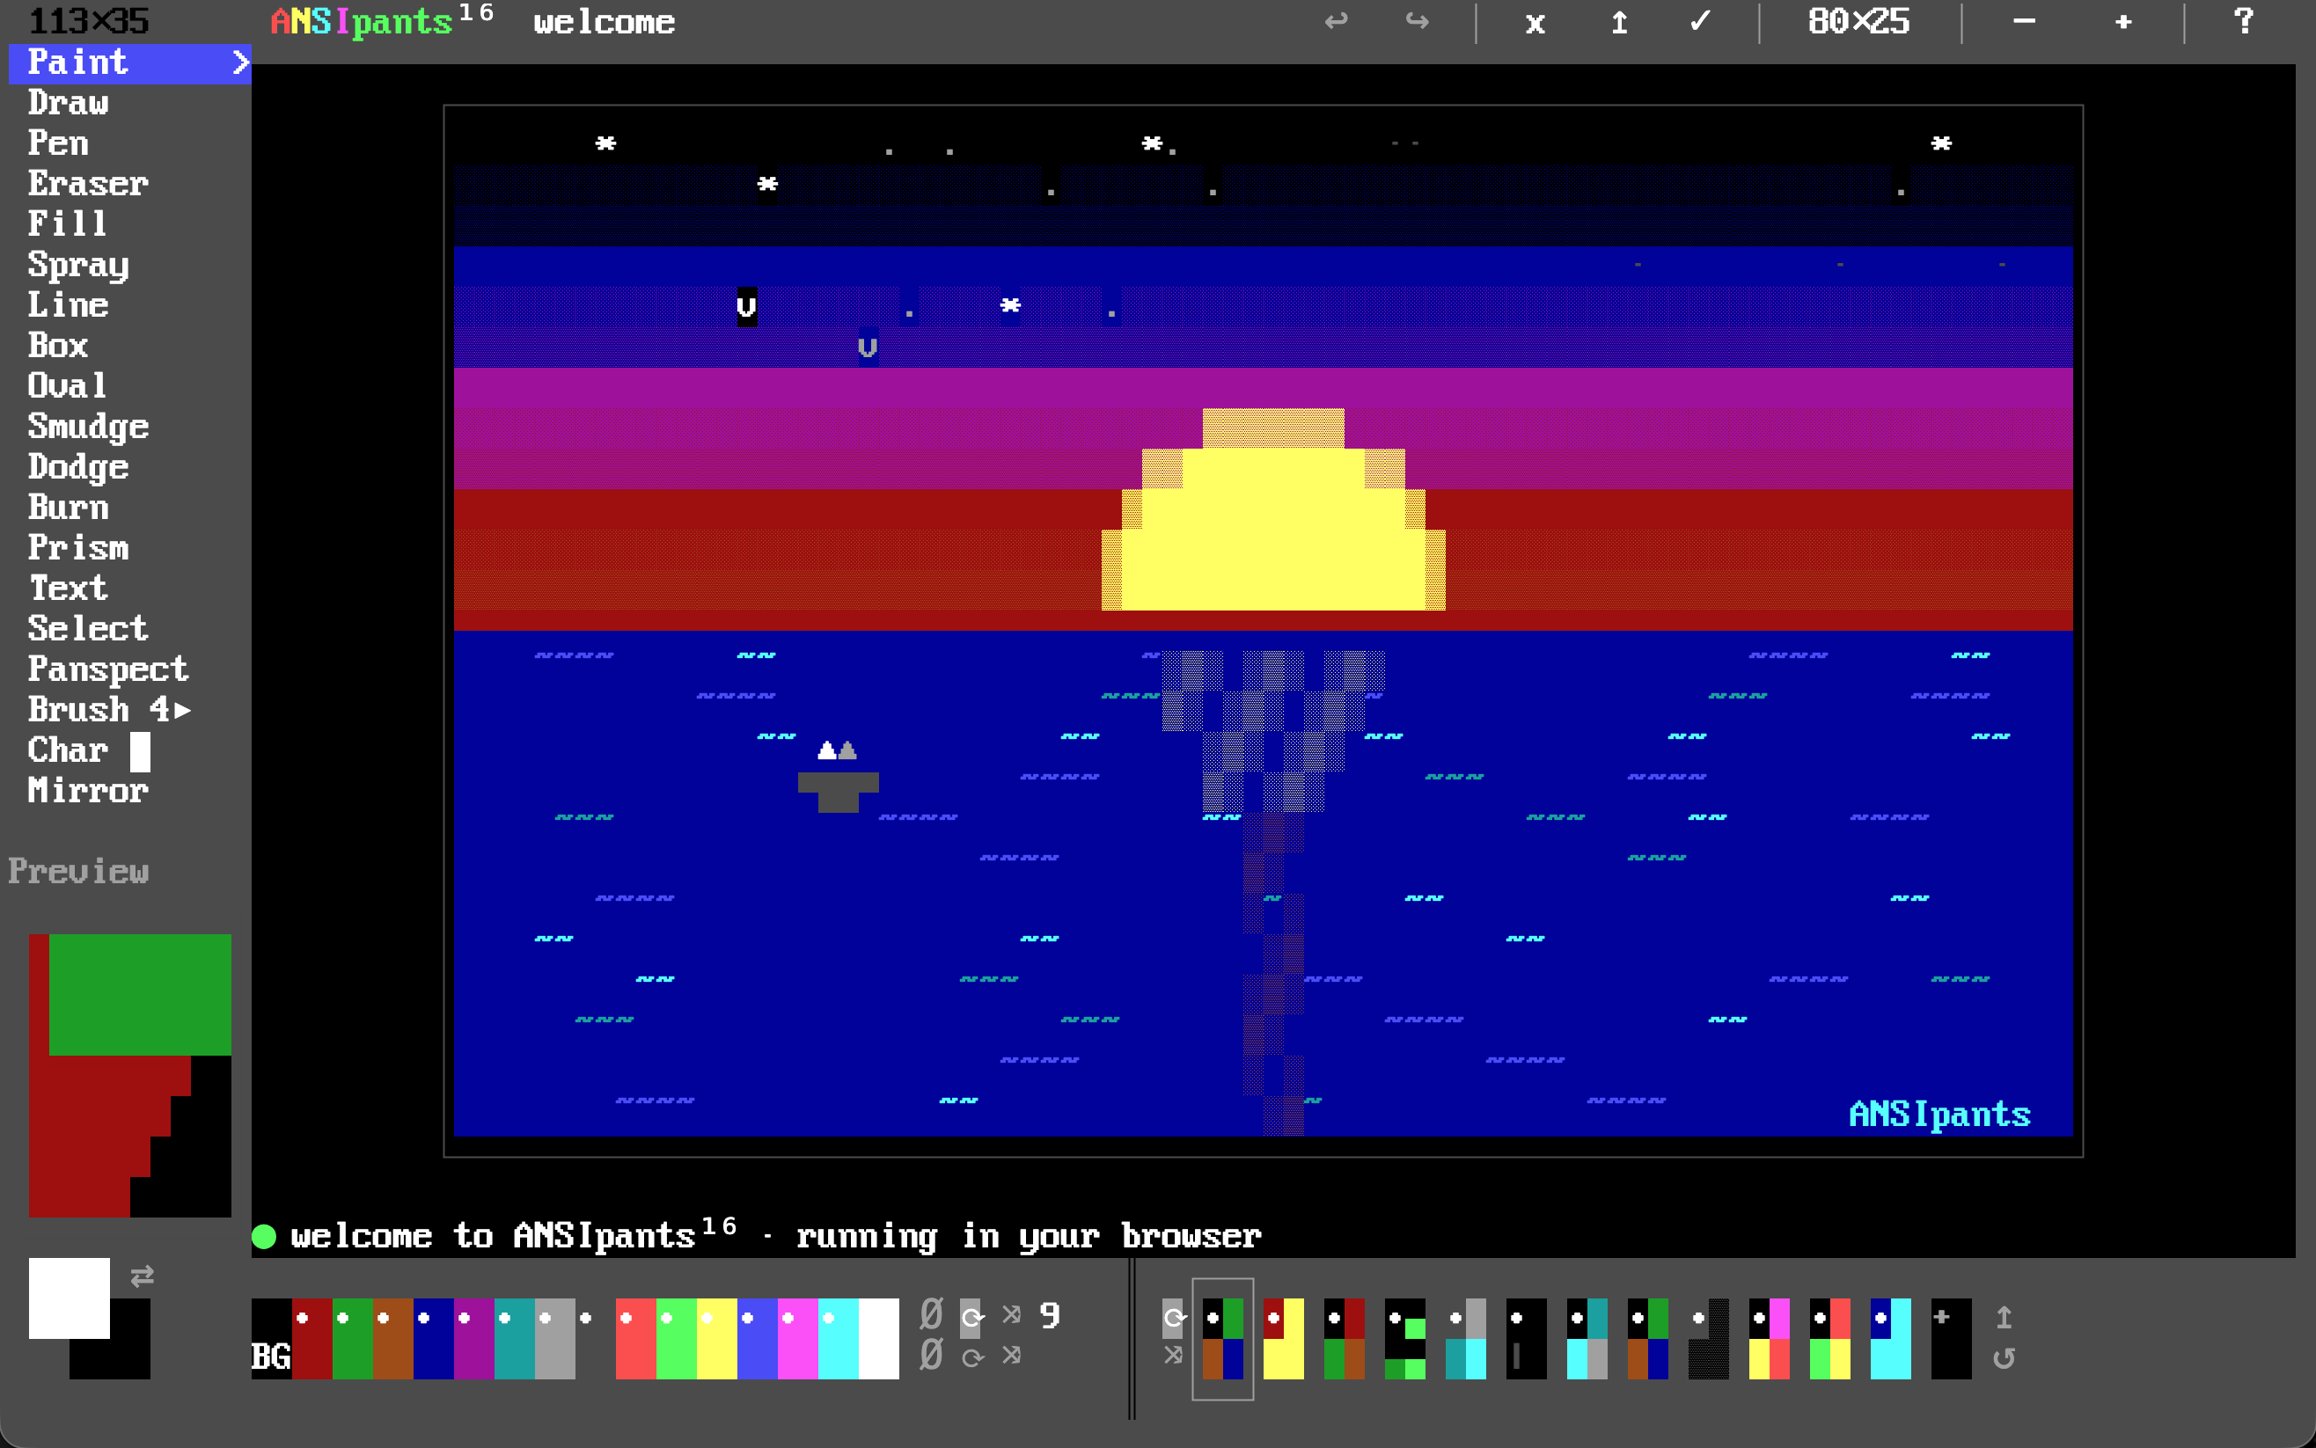
Task: Open help with the question mark icon
Action: [2244, 21]
